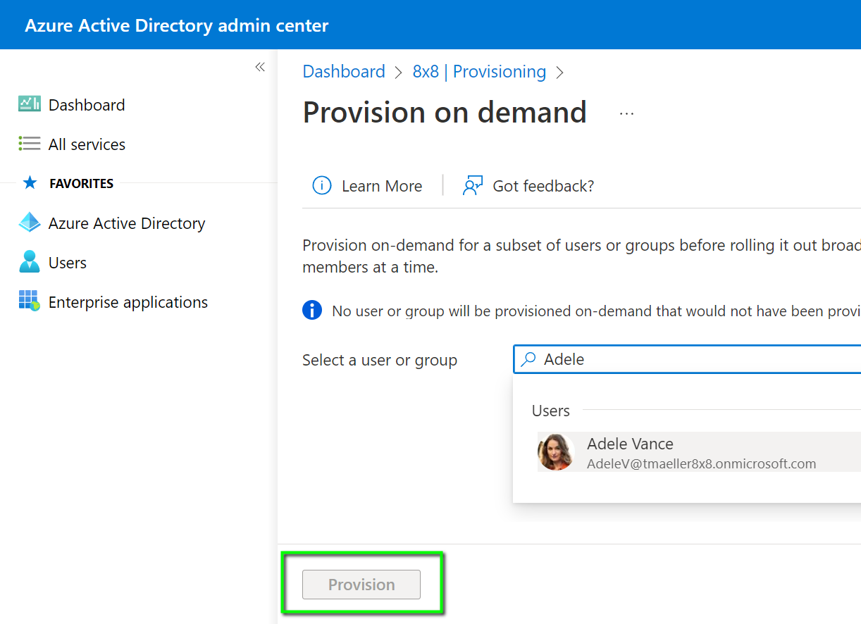Open Users from the sidebar
The image size is (861, 624).
[68, 263]
